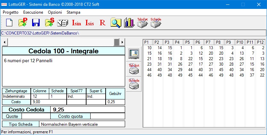Open the folder with magnifier search icon
Viewport: 267px width, 135px height.
(116, 23)
